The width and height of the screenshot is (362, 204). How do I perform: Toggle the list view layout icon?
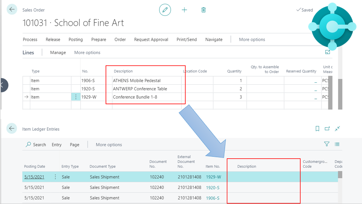tap(337, 144)
